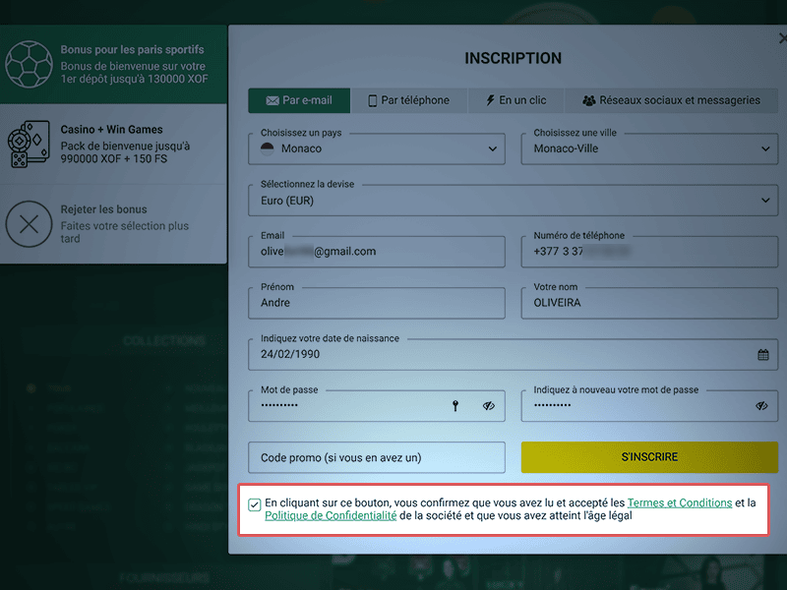This screenshot has width=787, height=590.
Task: Expand the city dropdown showing Monaco-Ville
Action: click(649, 148)
